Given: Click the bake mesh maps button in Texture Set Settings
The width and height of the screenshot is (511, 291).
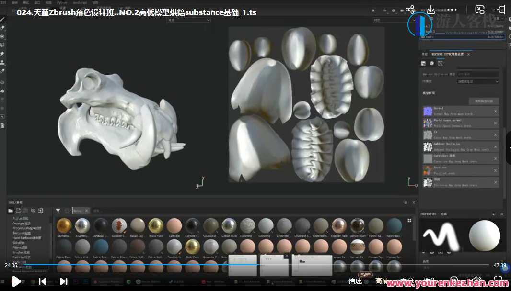Looking at the screenshot, I should tap(484, 101).
